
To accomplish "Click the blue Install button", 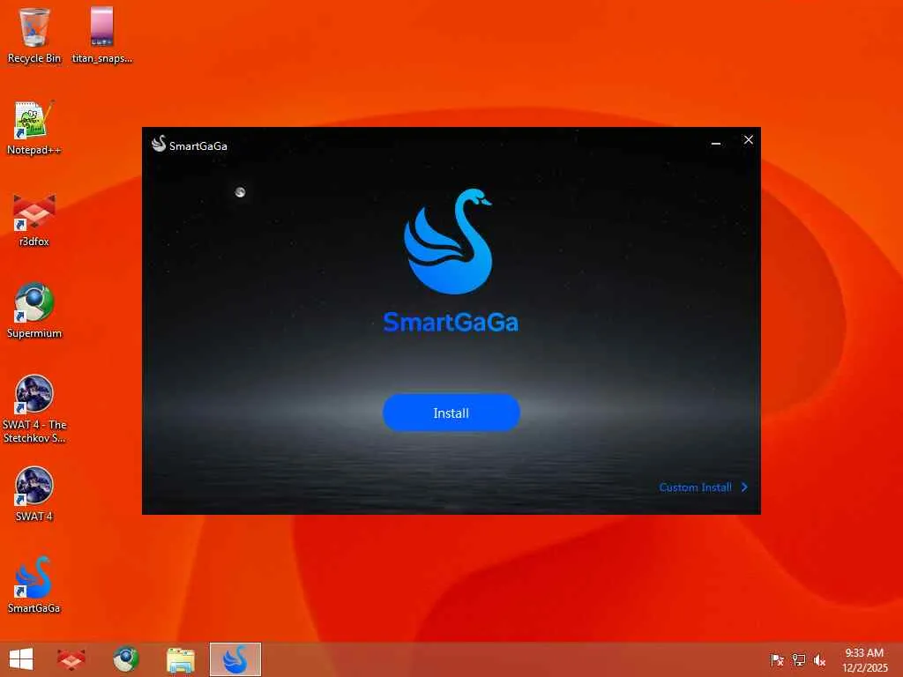I will (x=451, y=413).
